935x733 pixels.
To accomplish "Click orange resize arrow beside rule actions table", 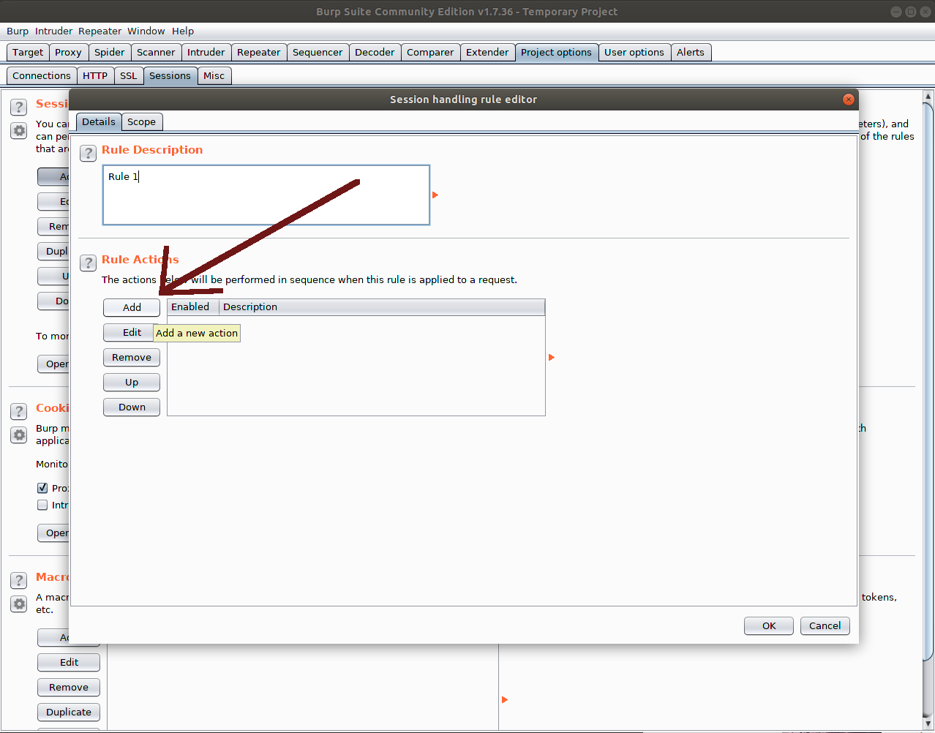I will (552, 358).
